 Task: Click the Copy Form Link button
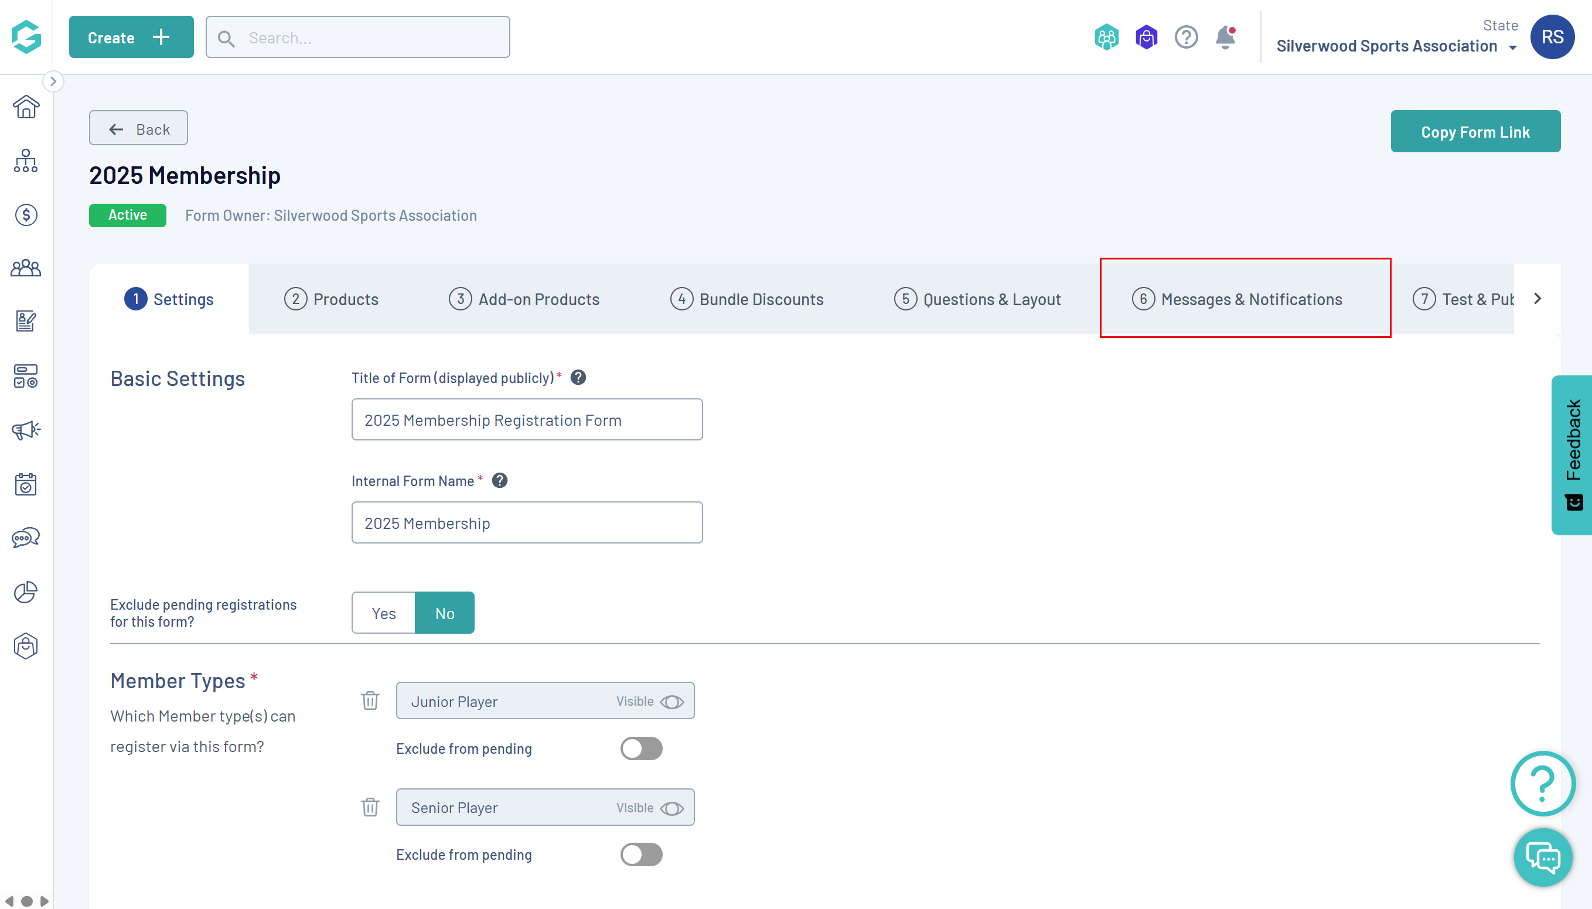(1475, 132)
